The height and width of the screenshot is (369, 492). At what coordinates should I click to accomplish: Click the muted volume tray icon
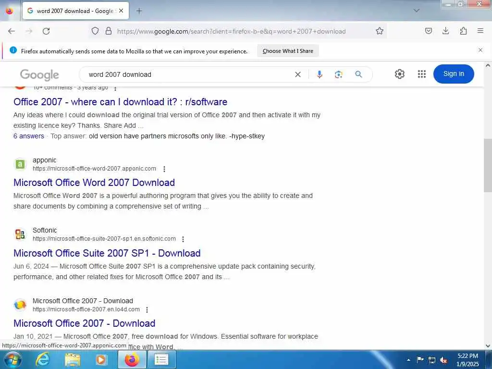click(x=443, y=360)
